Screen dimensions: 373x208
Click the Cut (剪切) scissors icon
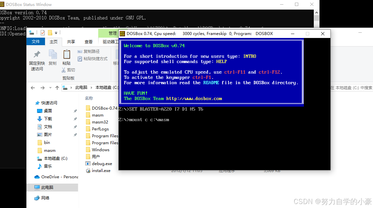pos(63,70)
